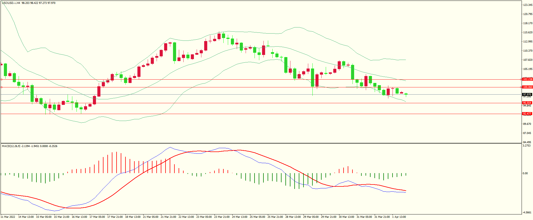The width and height of the screenshot is (533, 220).
Task: Click the 31 Mar 21:00 time label
Action: pyautogui.click(x=382, y=217)
